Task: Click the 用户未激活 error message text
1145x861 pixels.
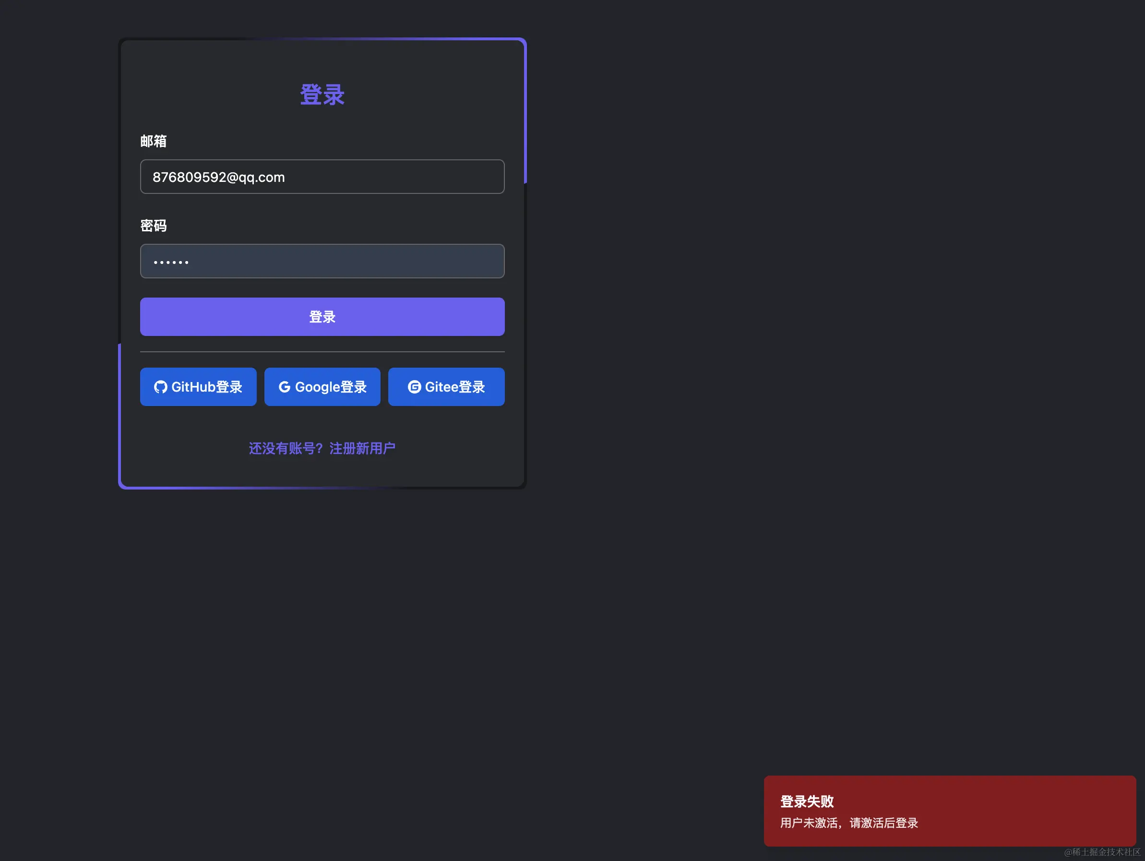Action: (x=849, y=823)
